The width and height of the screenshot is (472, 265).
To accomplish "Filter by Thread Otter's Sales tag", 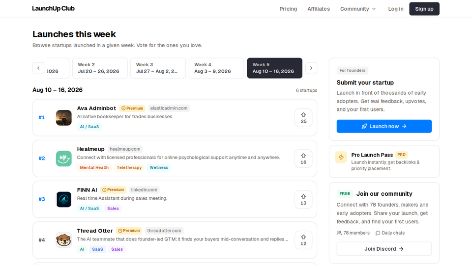I will click(117, 249).
